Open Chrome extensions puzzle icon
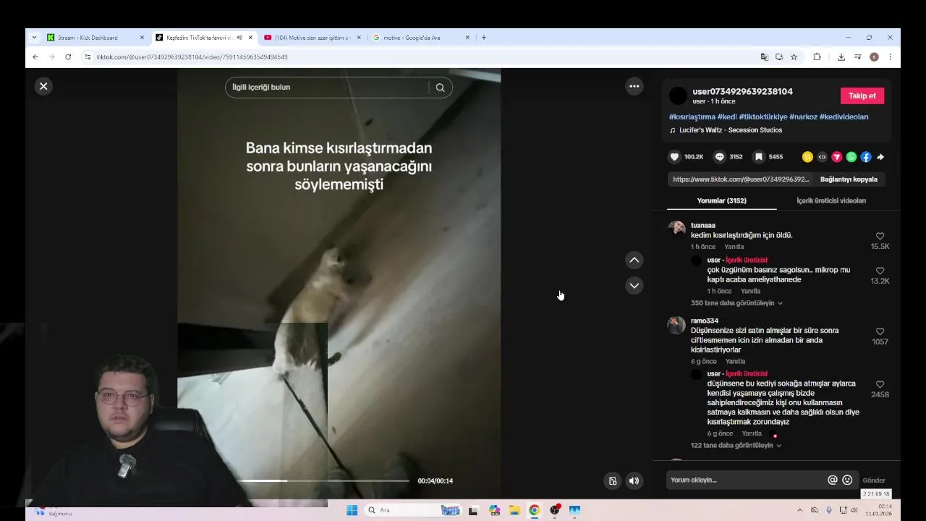 [x=817, y=57]
